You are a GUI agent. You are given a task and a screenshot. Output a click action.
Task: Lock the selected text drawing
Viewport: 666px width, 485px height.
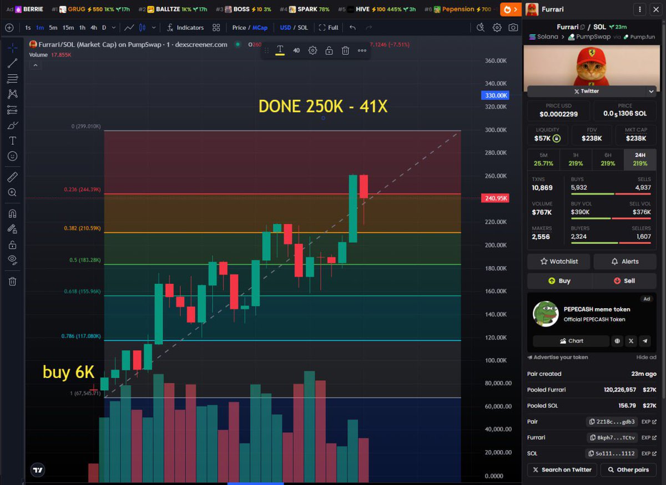(329, 50)
